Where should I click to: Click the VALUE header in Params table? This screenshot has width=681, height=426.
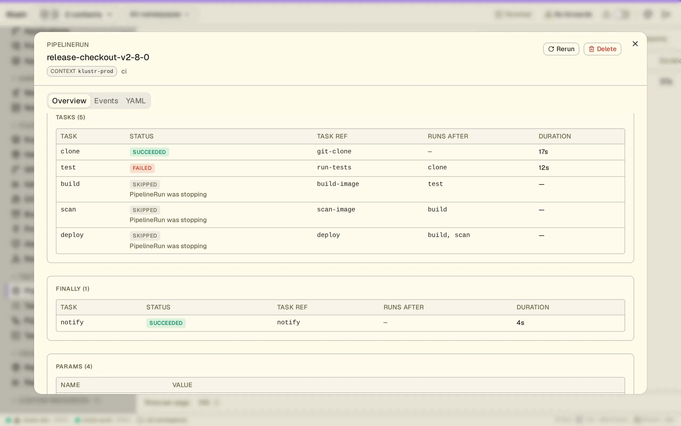pyautogui.click(x=182, y=385)
